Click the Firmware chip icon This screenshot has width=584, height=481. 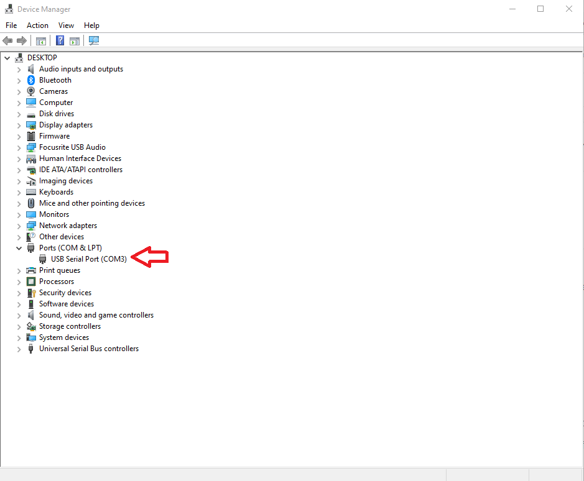coord(31,136)
